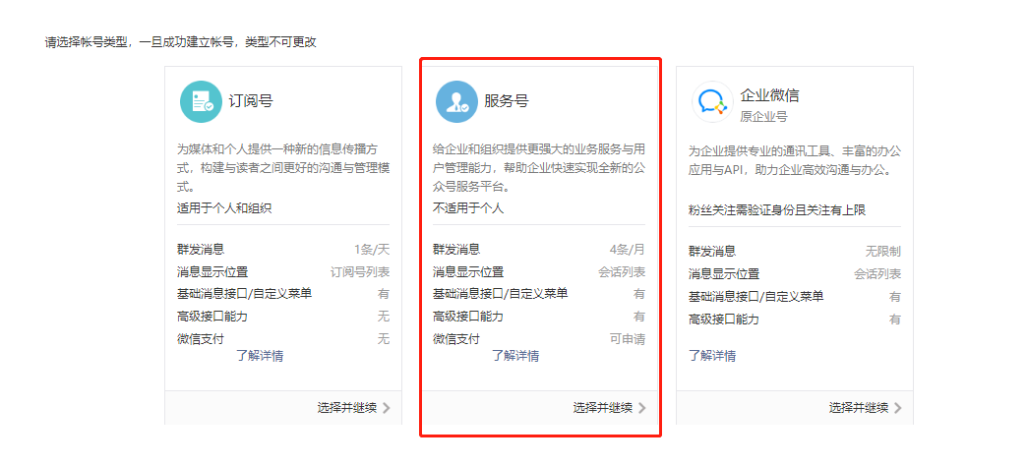
Task: Click 高级接口能力 label in 企业微信 card
Action: 724,320
